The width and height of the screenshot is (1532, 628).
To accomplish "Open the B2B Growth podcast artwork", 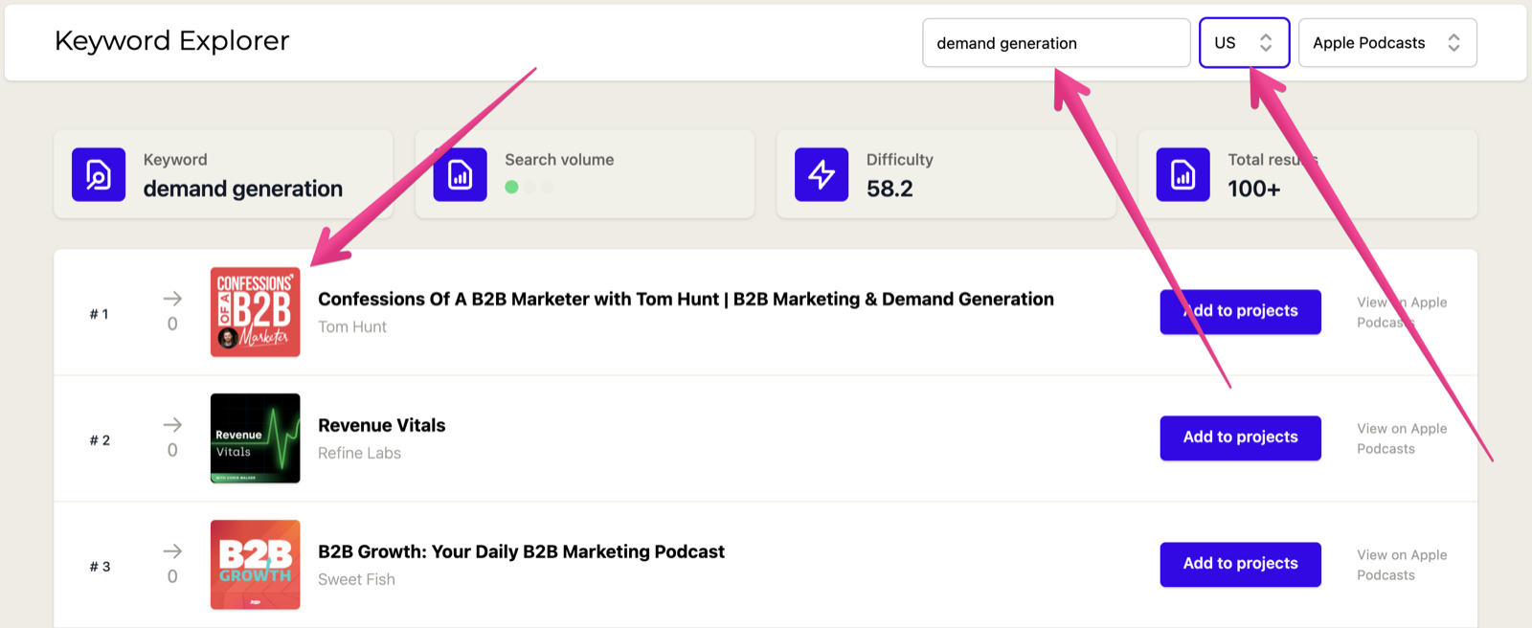I will pos(255,565).
